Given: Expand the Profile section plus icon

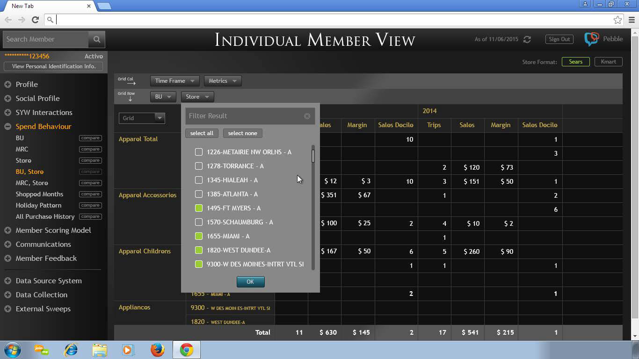Looking at the screenshot, I should point(8,85).
